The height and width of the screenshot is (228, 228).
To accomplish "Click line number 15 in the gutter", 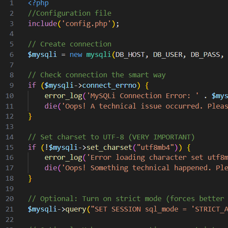I will point(10,147).
